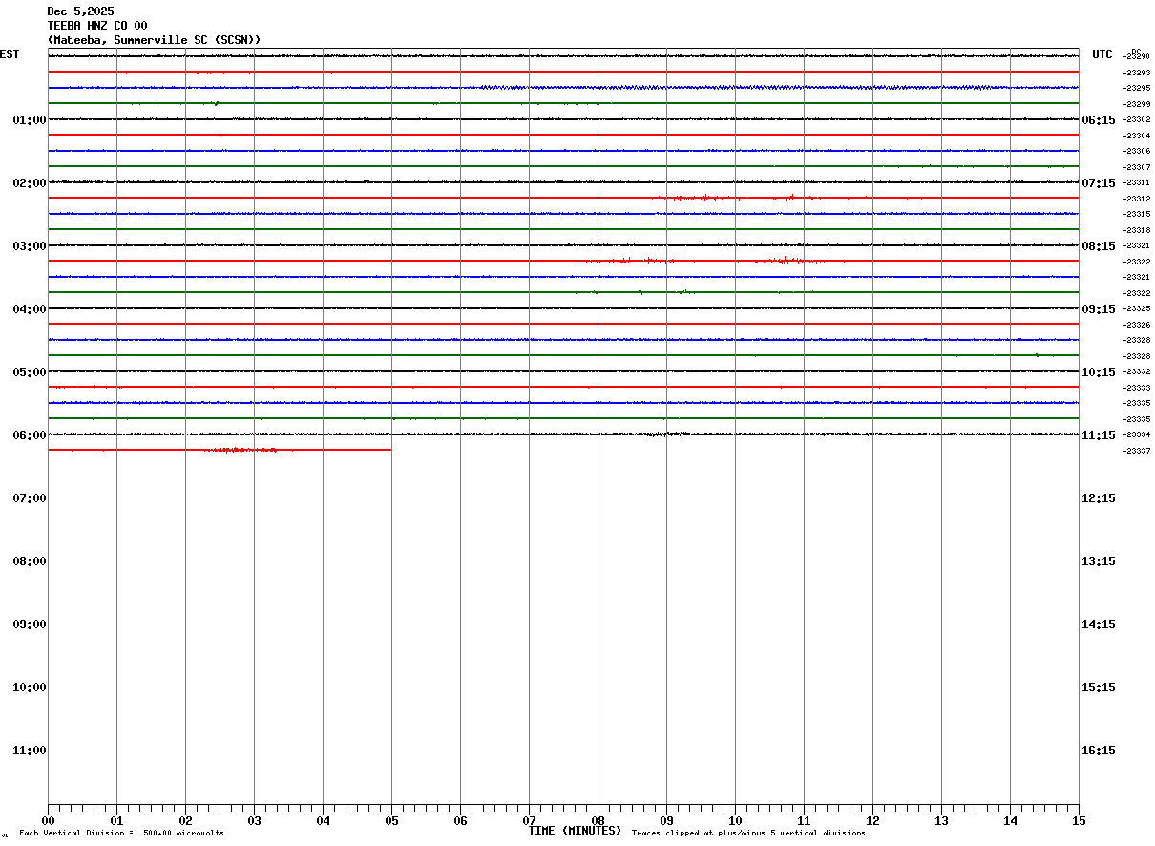Click the '10:15' UTC time label
Screen dimensions: 1155x846
point(1098,372)
